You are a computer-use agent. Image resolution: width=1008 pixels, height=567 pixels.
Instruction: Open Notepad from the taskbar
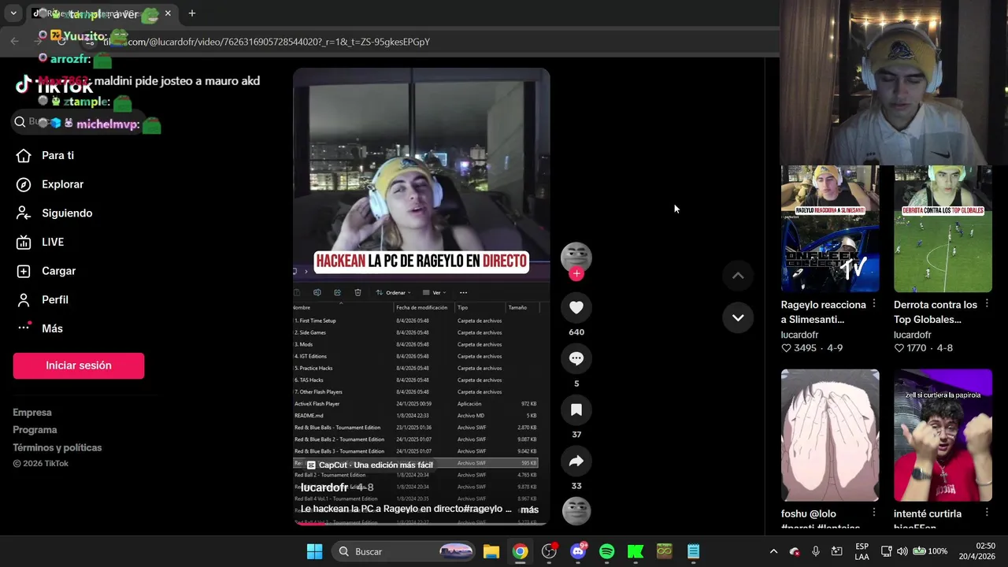point(693,551)
